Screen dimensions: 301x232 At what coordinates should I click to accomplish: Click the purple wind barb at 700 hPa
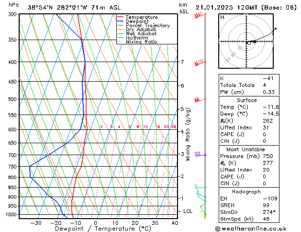(200, 154)
